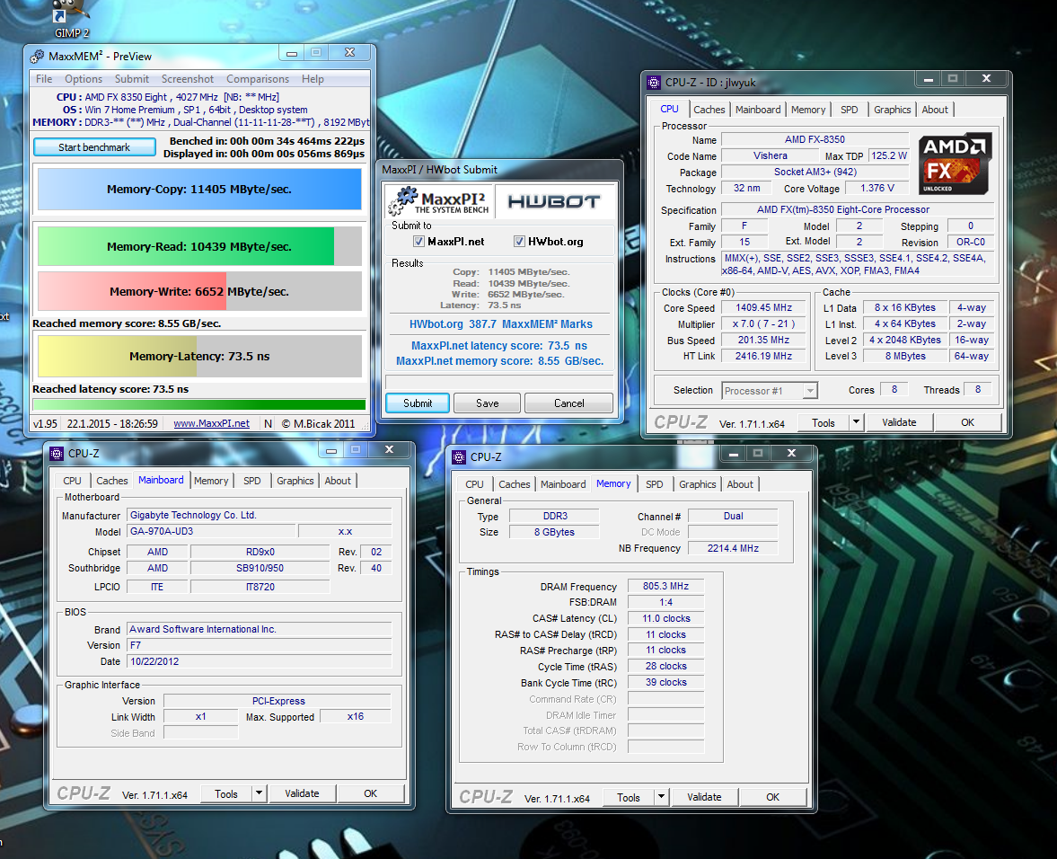Viewport: 1057px width, 859px height.
Task: Close the MaxxMEM² PreView window
Action: pos(350,53)
